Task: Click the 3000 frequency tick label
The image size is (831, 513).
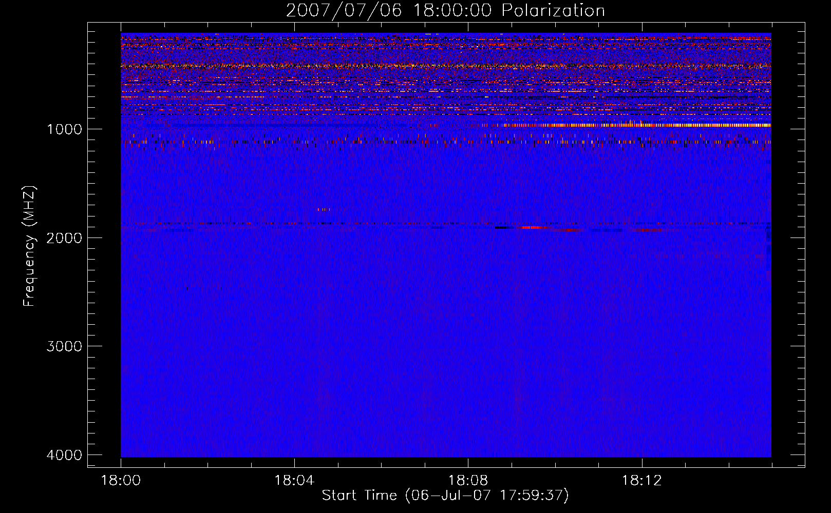Action: click(x=64, y=346)
